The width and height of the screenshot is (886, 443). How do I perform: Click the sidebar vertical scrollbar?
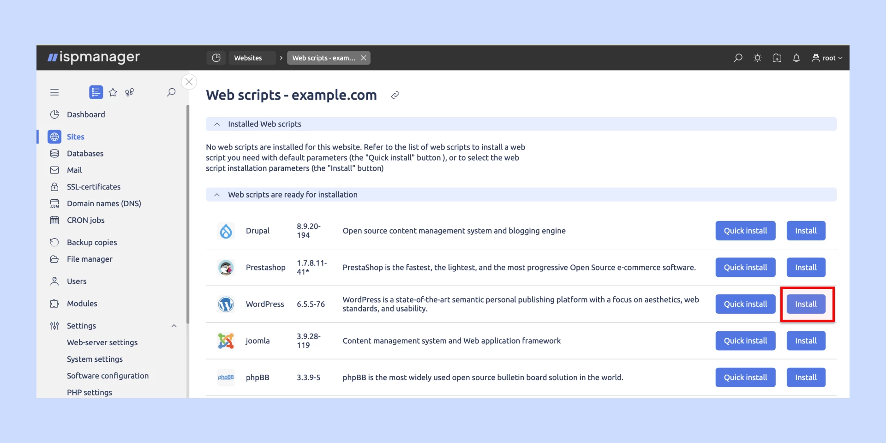(187, 214)
